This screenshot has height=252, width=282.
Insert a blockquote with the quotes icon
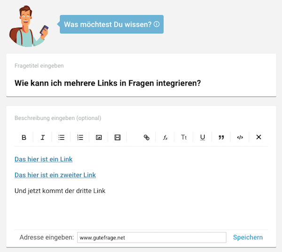click(221, 137)
